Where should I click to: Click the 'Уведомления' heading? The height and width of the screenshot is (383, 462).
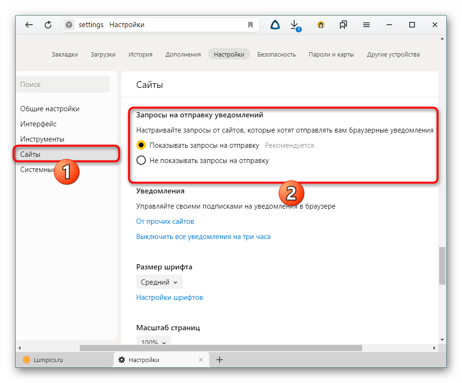(160, 191)
